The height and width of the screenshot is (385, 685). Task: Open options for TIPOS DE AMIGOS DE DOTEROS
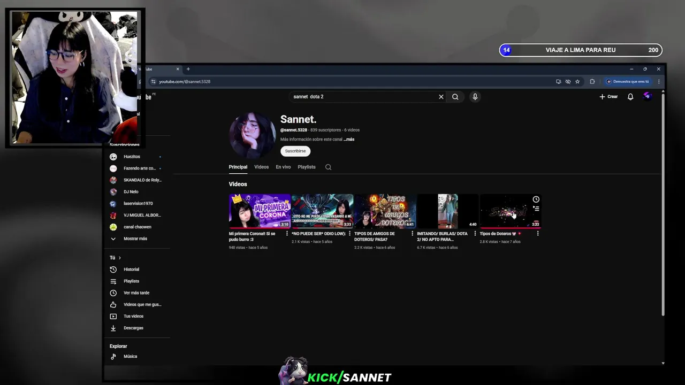(412, 234)
